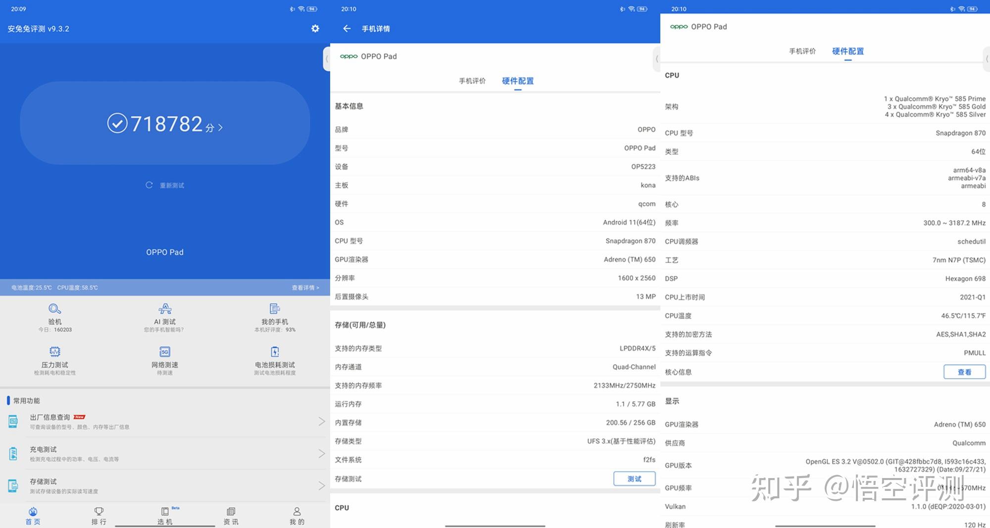Select 硬件配置 tab in right panel

pos(848,51)
